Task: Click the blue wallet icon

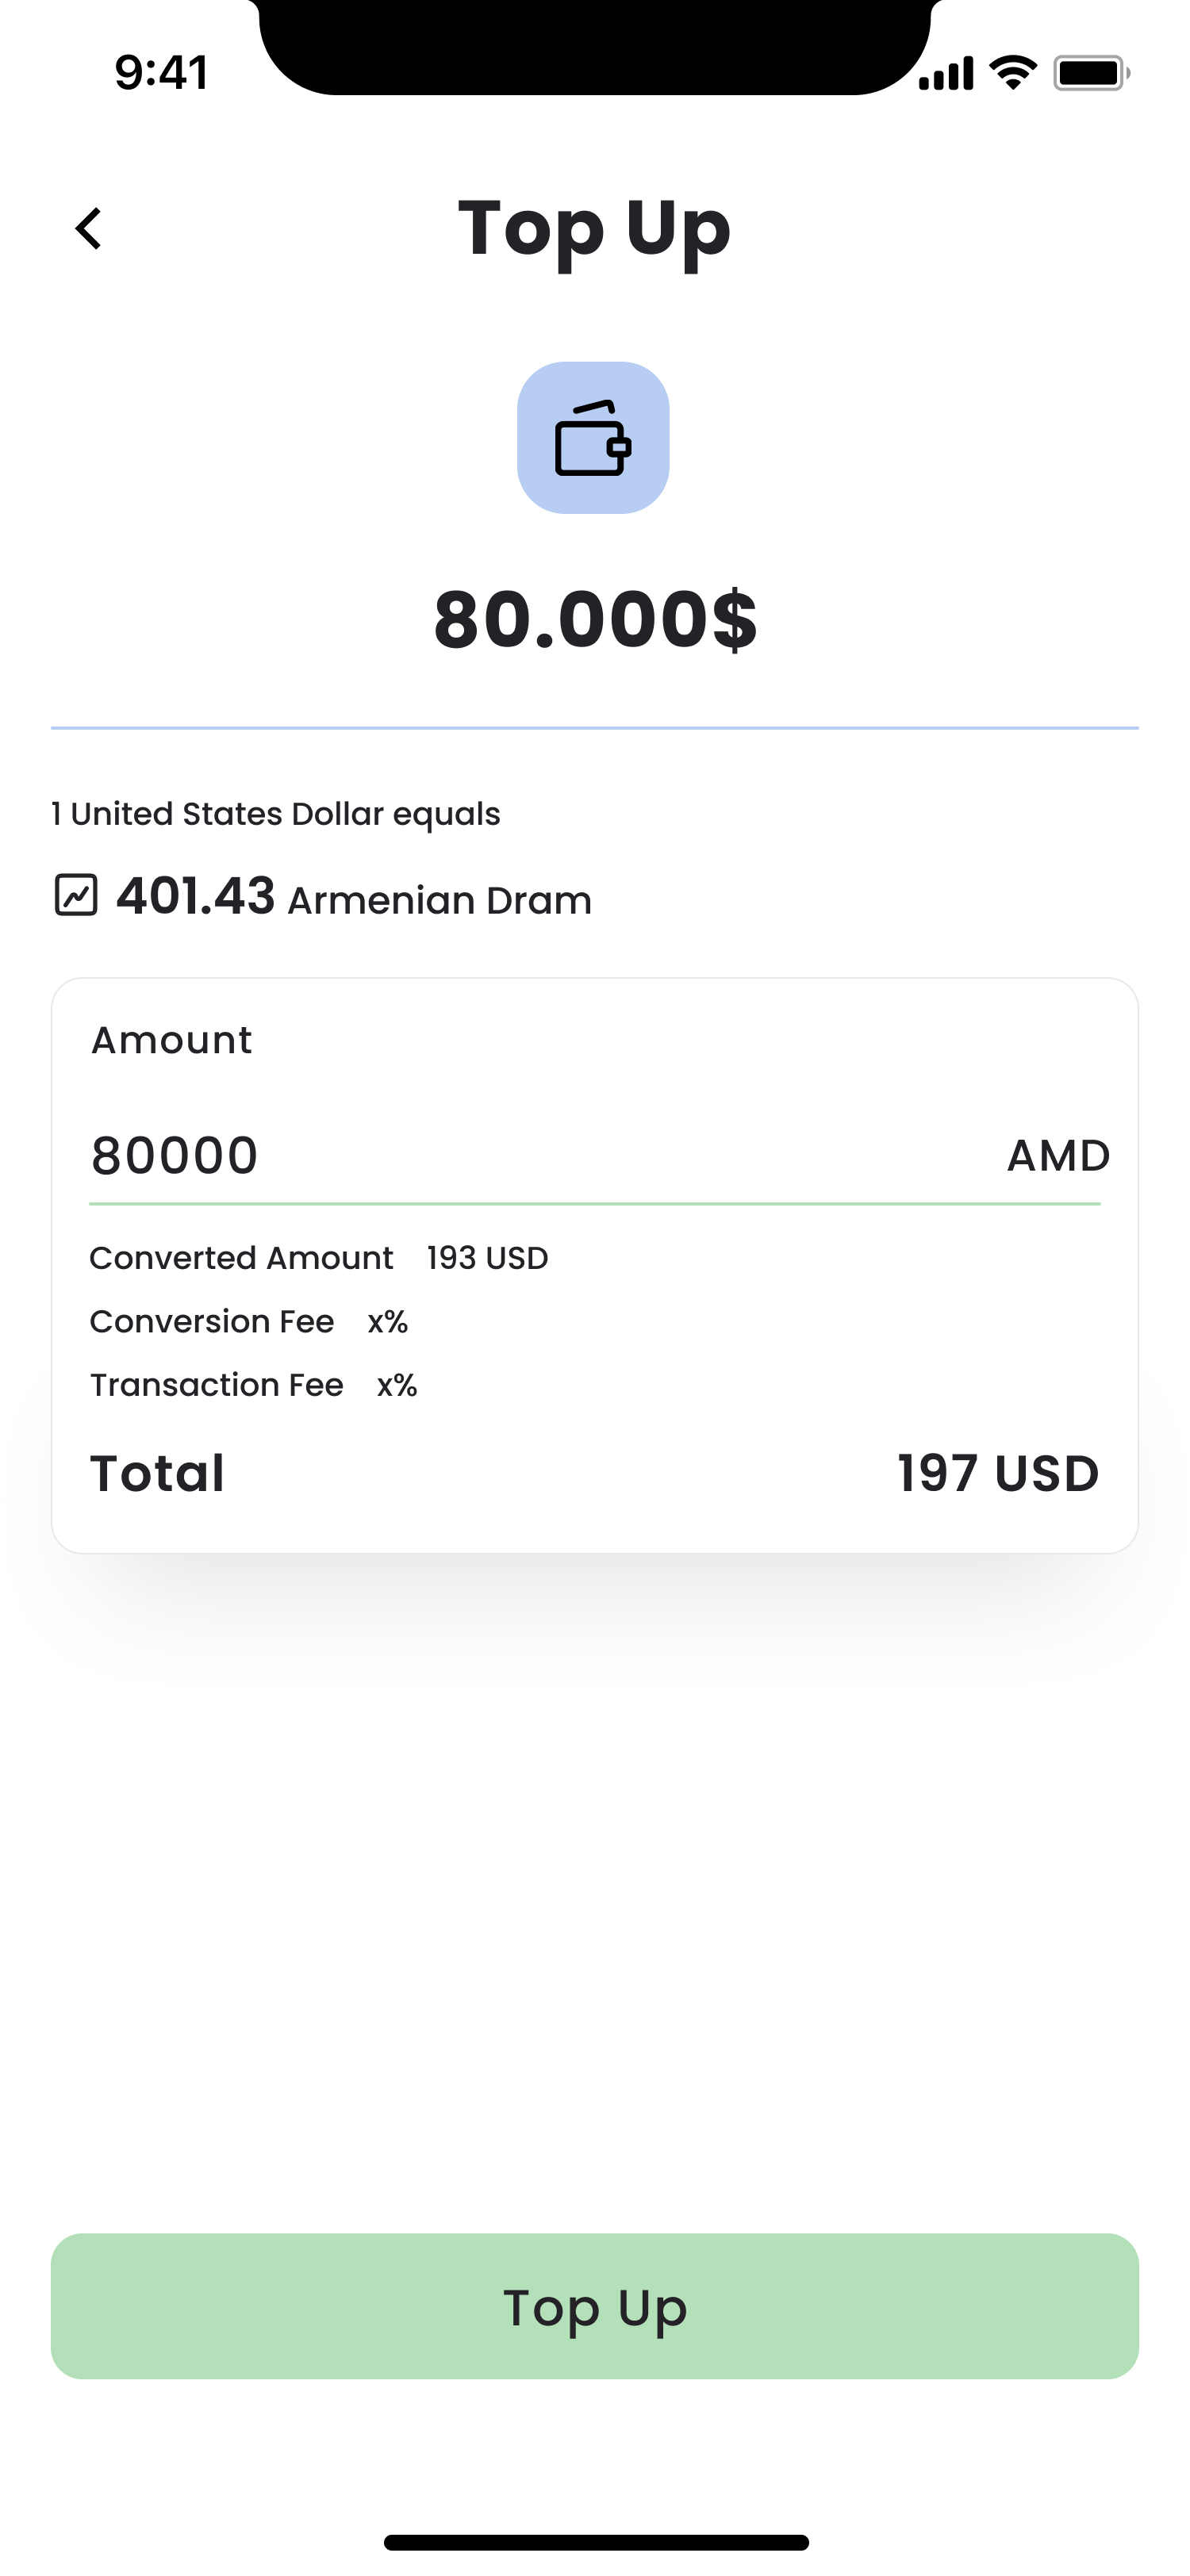Action: click(x=593, y=438)
